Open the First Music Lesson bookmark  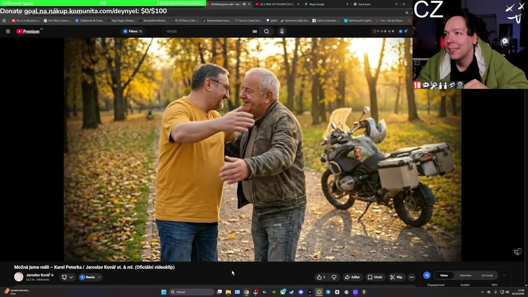tap(57, 20)
